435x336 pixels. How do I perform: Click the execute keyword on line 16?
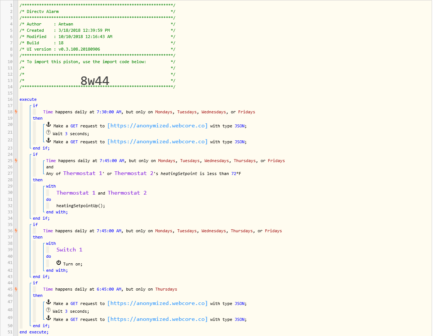[28, 99]
